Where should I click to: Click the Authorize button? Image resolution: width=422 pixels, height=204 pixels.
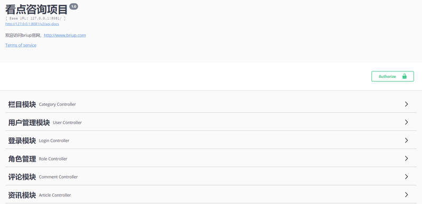392,76
